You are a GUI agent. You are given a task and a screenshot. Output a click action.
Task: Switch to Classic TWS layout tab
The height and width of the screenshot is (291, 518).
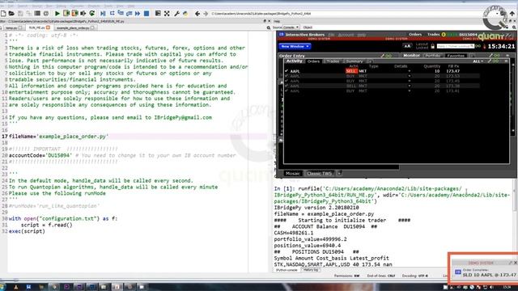click(x=319, y=173)
